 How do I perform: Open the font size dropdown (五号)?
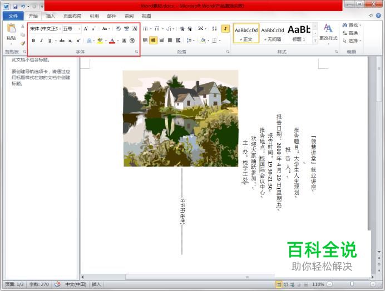pyautogui.click(x=80, y=29)
